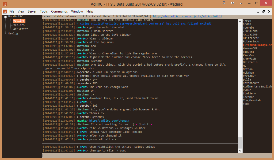Select Rynke in the nick list
This screenshot has width=274, height=160.
(x=247, y=90)
